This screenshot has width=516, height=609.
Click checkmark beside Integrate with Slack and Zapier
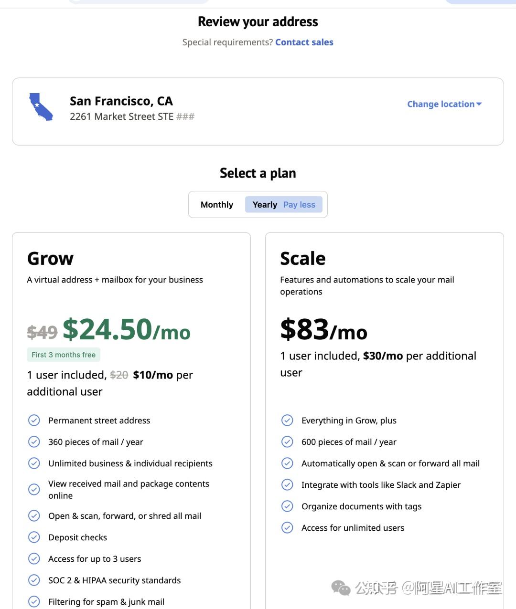[x=287, y=485]
